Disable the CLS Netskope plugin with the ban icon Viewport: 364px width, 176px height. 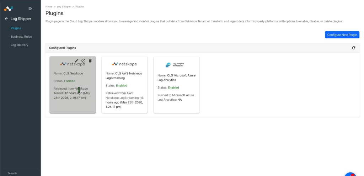point(83,60)
